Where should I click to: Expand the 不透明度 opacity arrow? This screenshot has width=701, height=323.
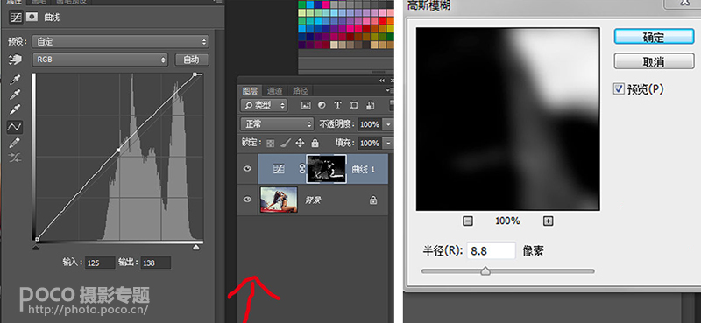(388, 124)
